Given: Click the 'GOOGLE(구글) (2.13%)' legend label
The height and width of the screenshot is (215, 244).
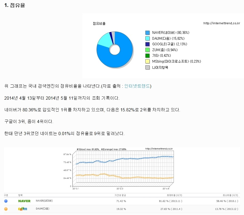Looking at the screenshot, I should click(170, 44).
